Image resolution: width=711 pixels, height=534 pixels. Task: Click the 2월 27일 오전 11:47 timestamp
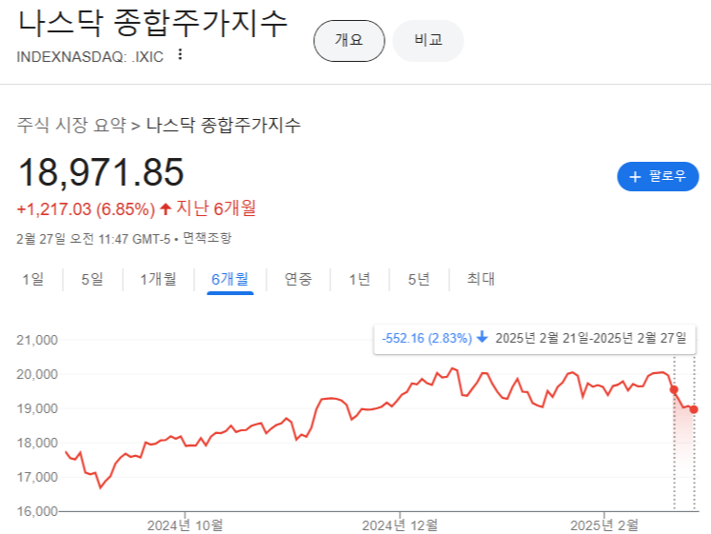pyautogui.click(x=93, y=238)
